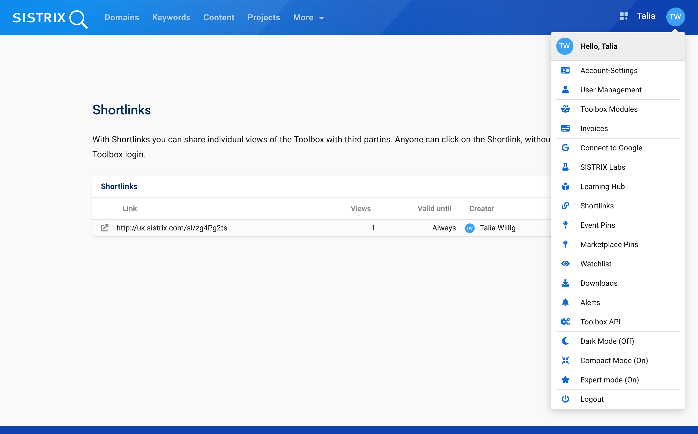Screen dimensions: 698x434
Task: Click the Google G icon
Action: (x=565, y=148)
